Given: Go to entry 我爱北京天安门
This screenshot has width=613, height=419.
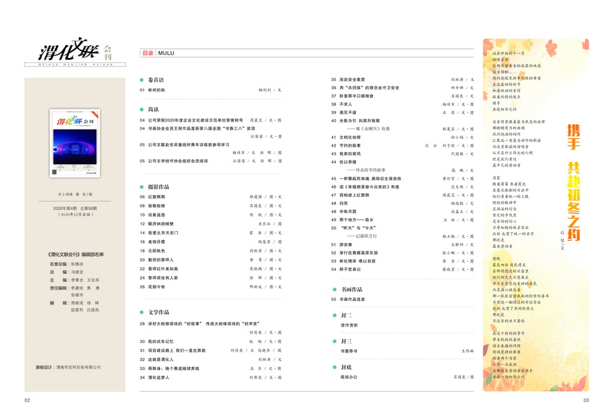Looking at the screenshot, I should pos(163,232).
